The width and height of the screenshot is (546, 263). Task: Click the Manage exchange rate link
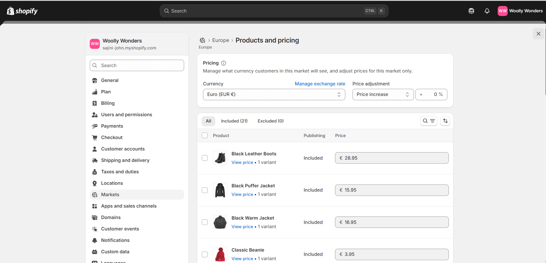click(320, 84)
